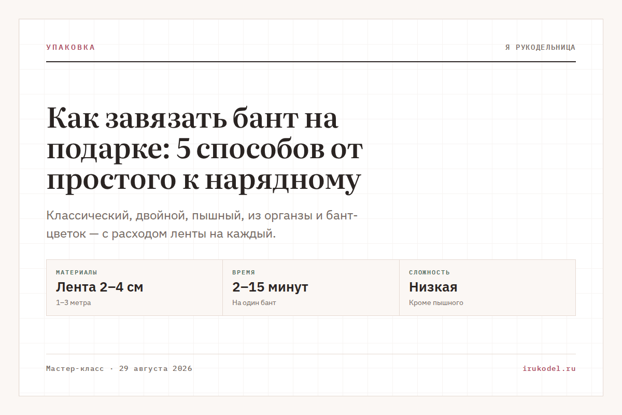Click 'Мастер-класс · 29 августа 2026' footer text
The image size is (622, 415).
coord(119,369)
